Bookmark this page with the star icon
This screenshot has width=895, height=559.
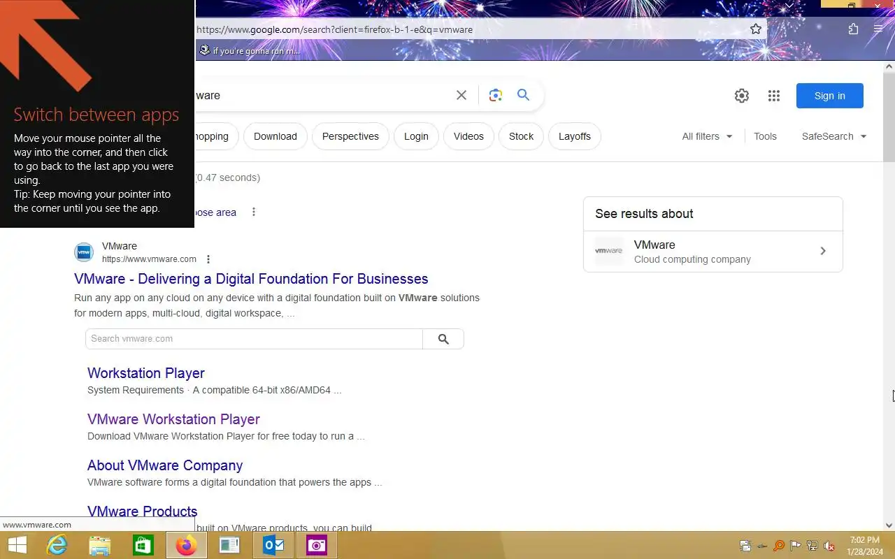coord(756,29)
